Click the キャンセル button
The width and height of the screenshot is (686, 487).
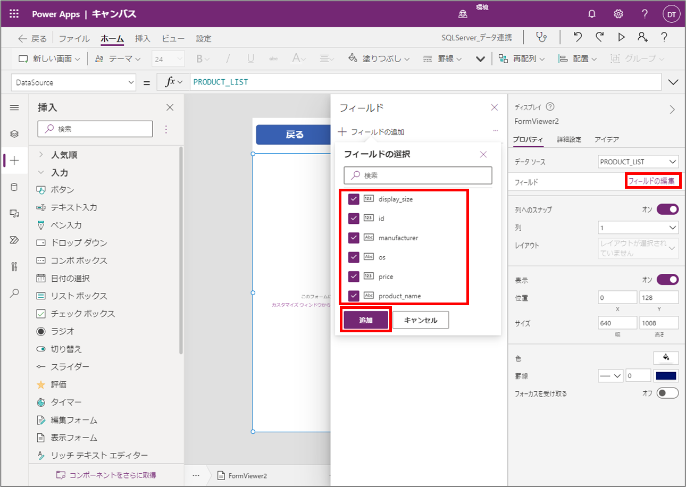(x=421, y=320)
